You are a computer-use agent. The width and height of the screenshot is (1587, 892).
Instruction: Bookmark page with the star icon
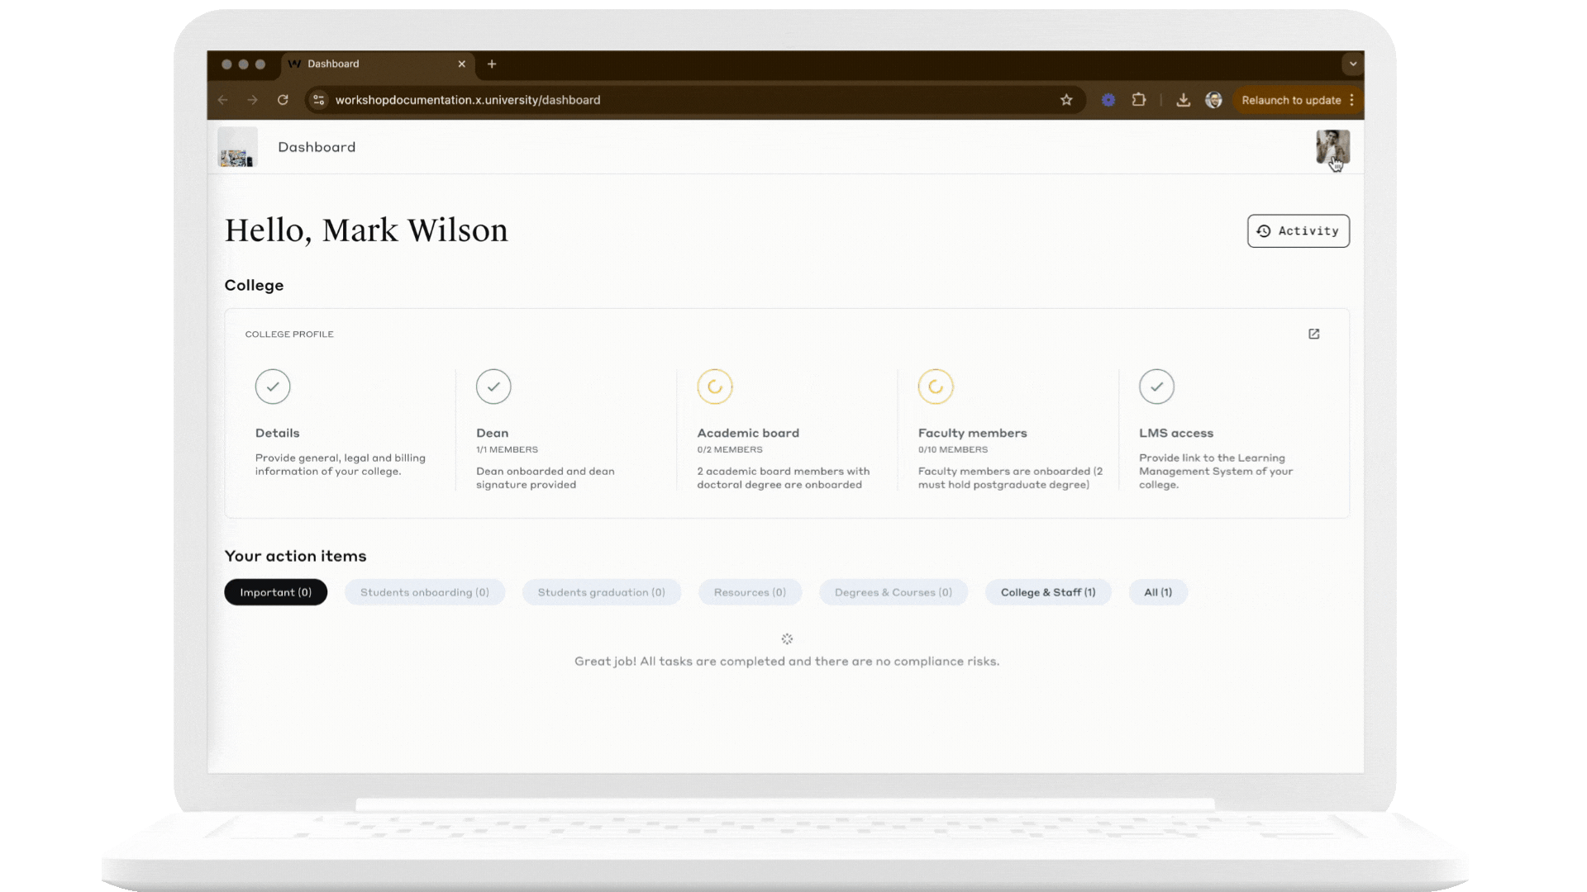click(1066, 100)
